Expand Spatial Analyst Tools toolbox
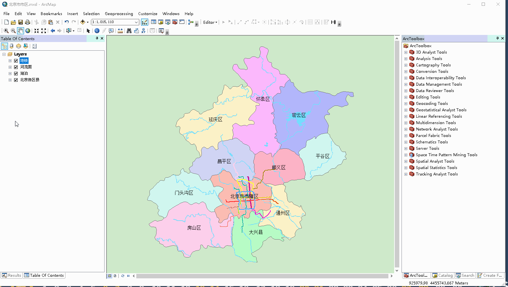508x287 pixels. click(x=406, y=161)
